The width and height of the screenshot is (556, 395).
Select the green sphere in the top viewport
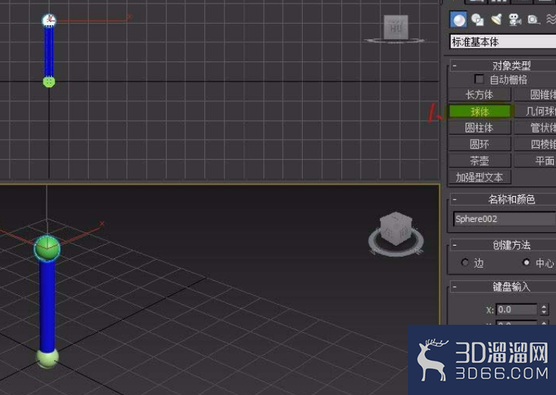[x=49, y=82]
